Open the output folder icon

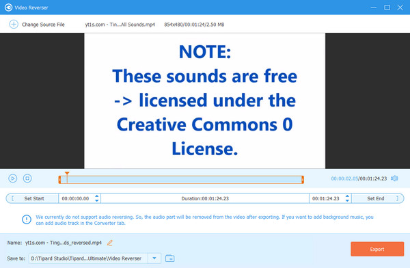(x=170, y=258)
